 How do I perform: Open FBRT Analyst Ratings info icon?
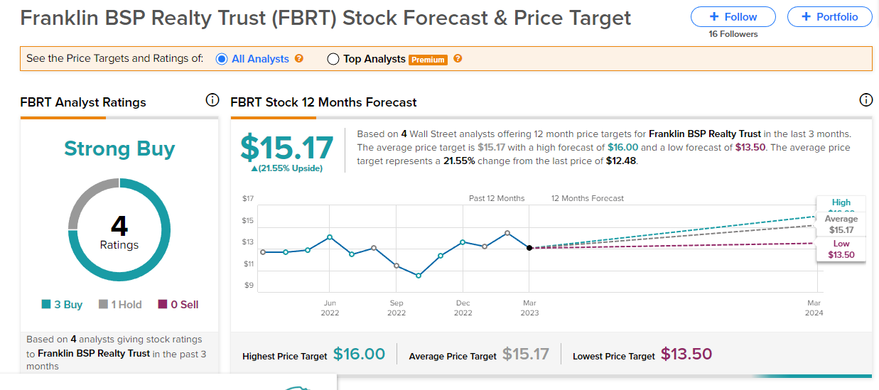coord(212,100)
